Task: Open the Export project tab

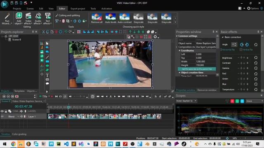Action: pyautogui.click(x=78, y=9)
